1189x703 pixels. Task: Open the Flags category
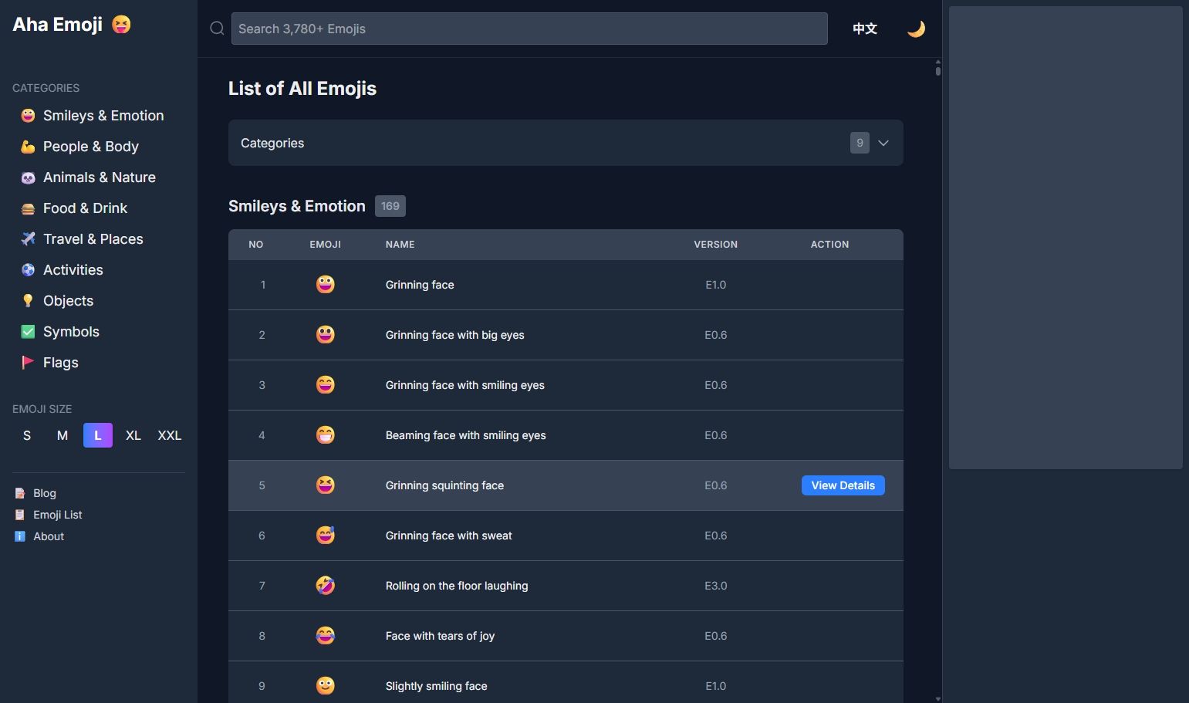click(61, 363)
